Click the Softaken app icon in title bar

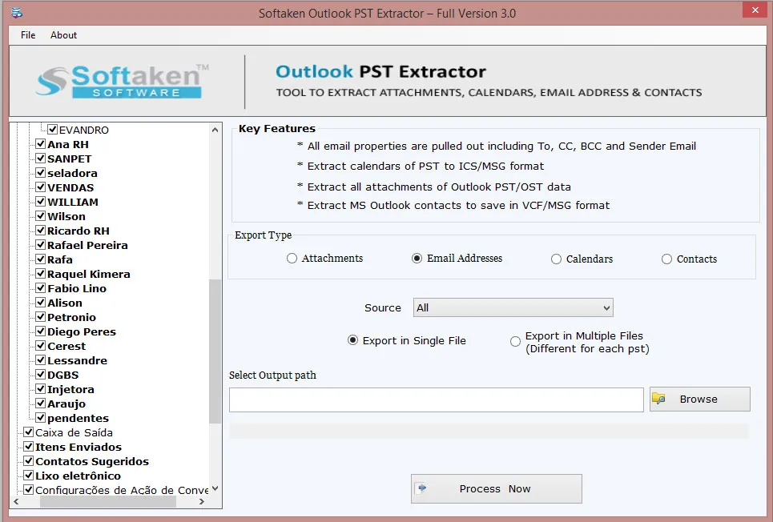click(x=18, y=13)
